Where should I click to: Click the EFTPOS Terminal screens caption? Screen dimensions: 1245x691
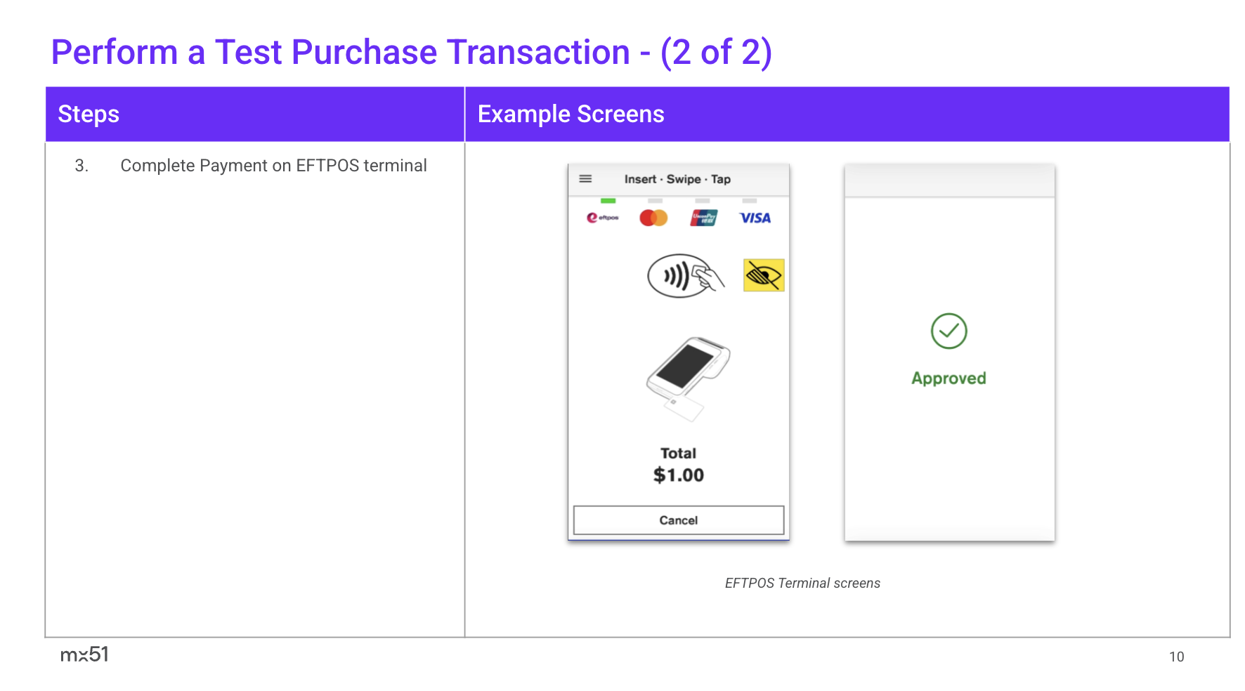[x=802, y=583]
